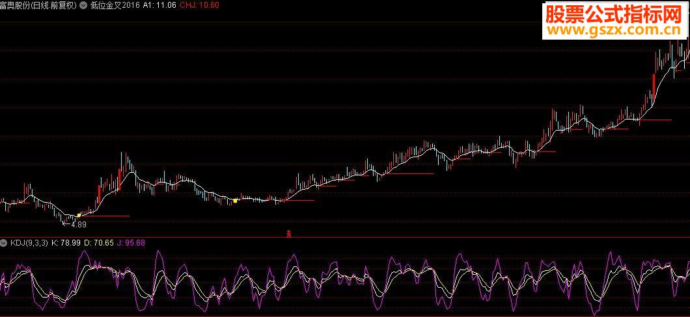Click the D: 70.65 value
Screen dimensions: 690x317
pos(99,242)
